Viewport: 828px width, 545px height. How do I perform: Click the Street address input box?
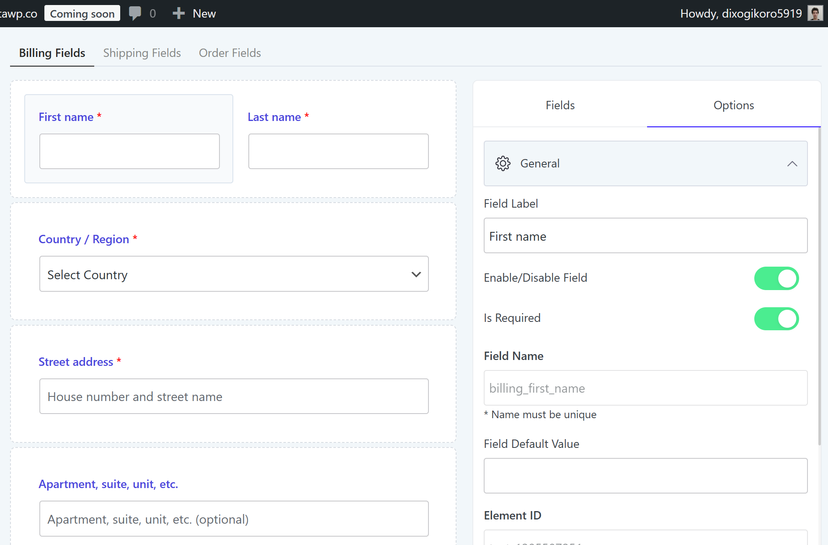click(234, 396)
